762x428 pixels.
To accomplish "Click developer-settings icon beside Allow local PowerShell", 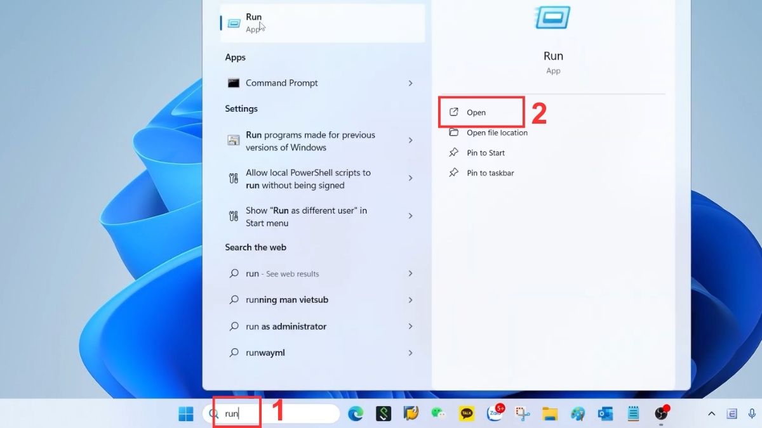I will (233, 178).
